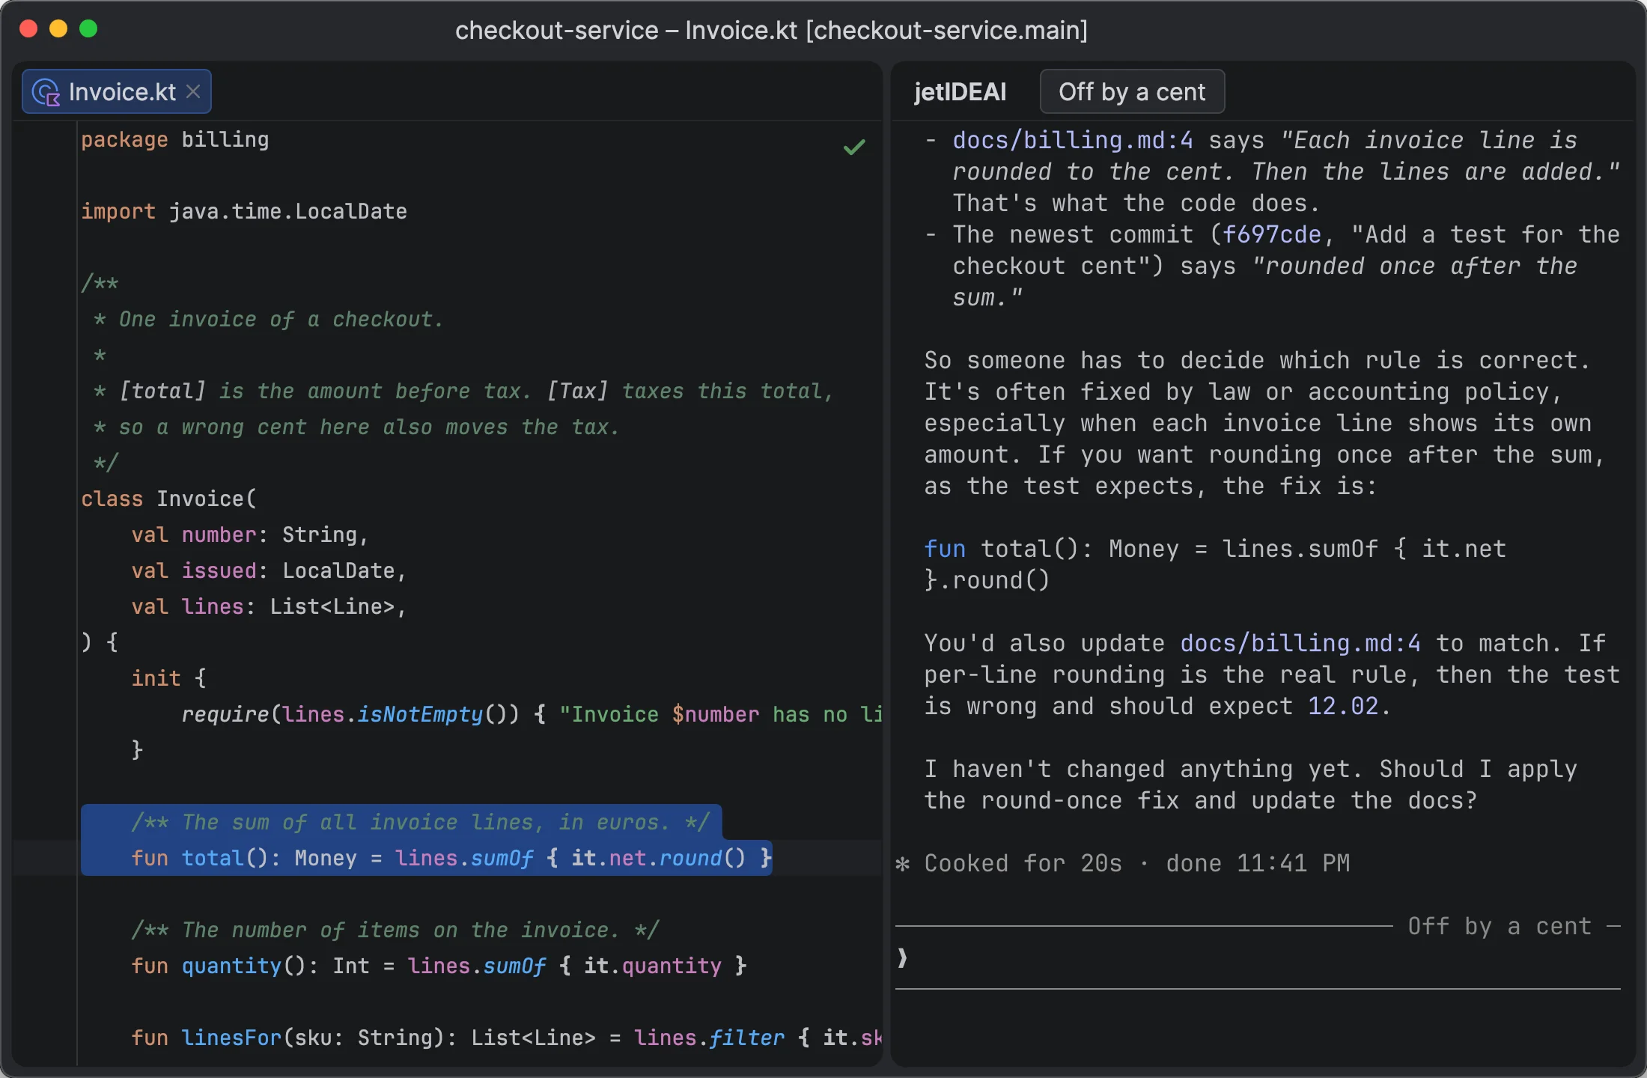Viewport: 1647px width, 1078px height.
Task: Click the 'package billing' line
Action: click(x=175, y=140)
